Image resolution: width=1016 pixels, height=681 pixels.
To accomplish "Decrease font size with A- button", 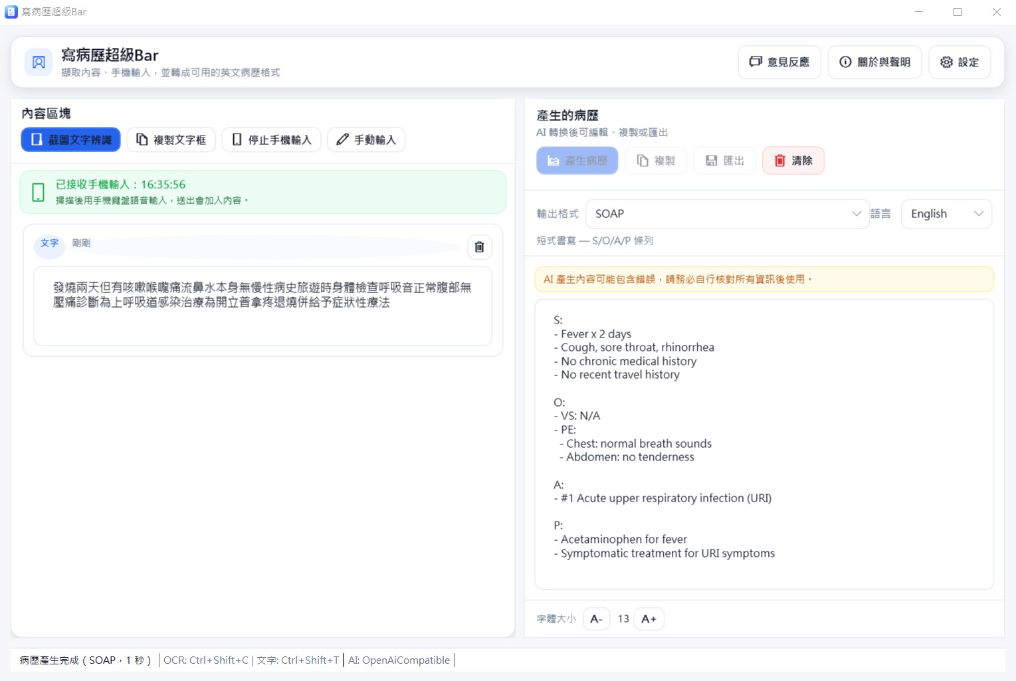I will (x=596, y=619).
